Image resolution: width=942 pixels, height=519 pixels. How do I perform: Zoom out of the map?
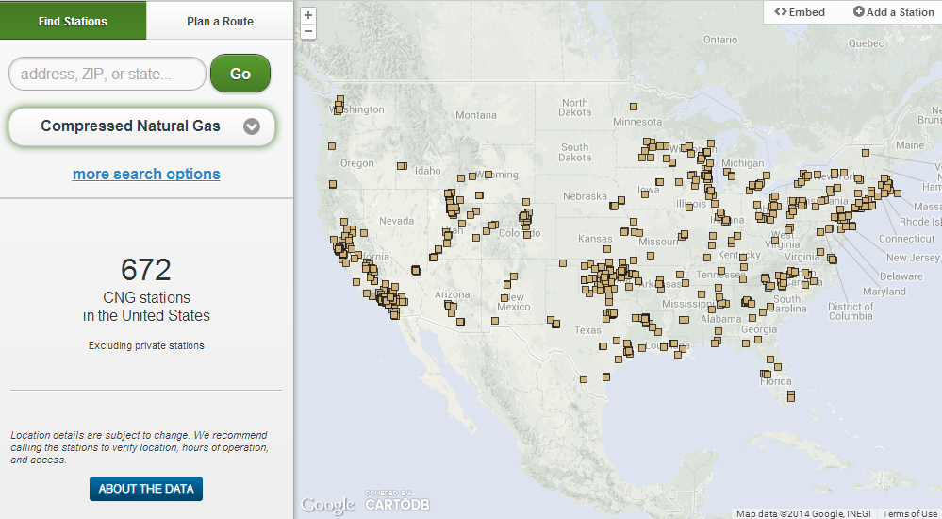click(308, 31)
